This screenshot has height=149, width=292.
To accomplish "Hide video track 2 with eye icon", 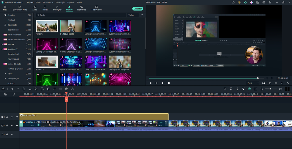I will pos(17,117).
